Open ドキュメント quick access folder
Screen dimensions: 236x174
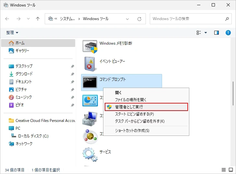click(x=38, y=82)
